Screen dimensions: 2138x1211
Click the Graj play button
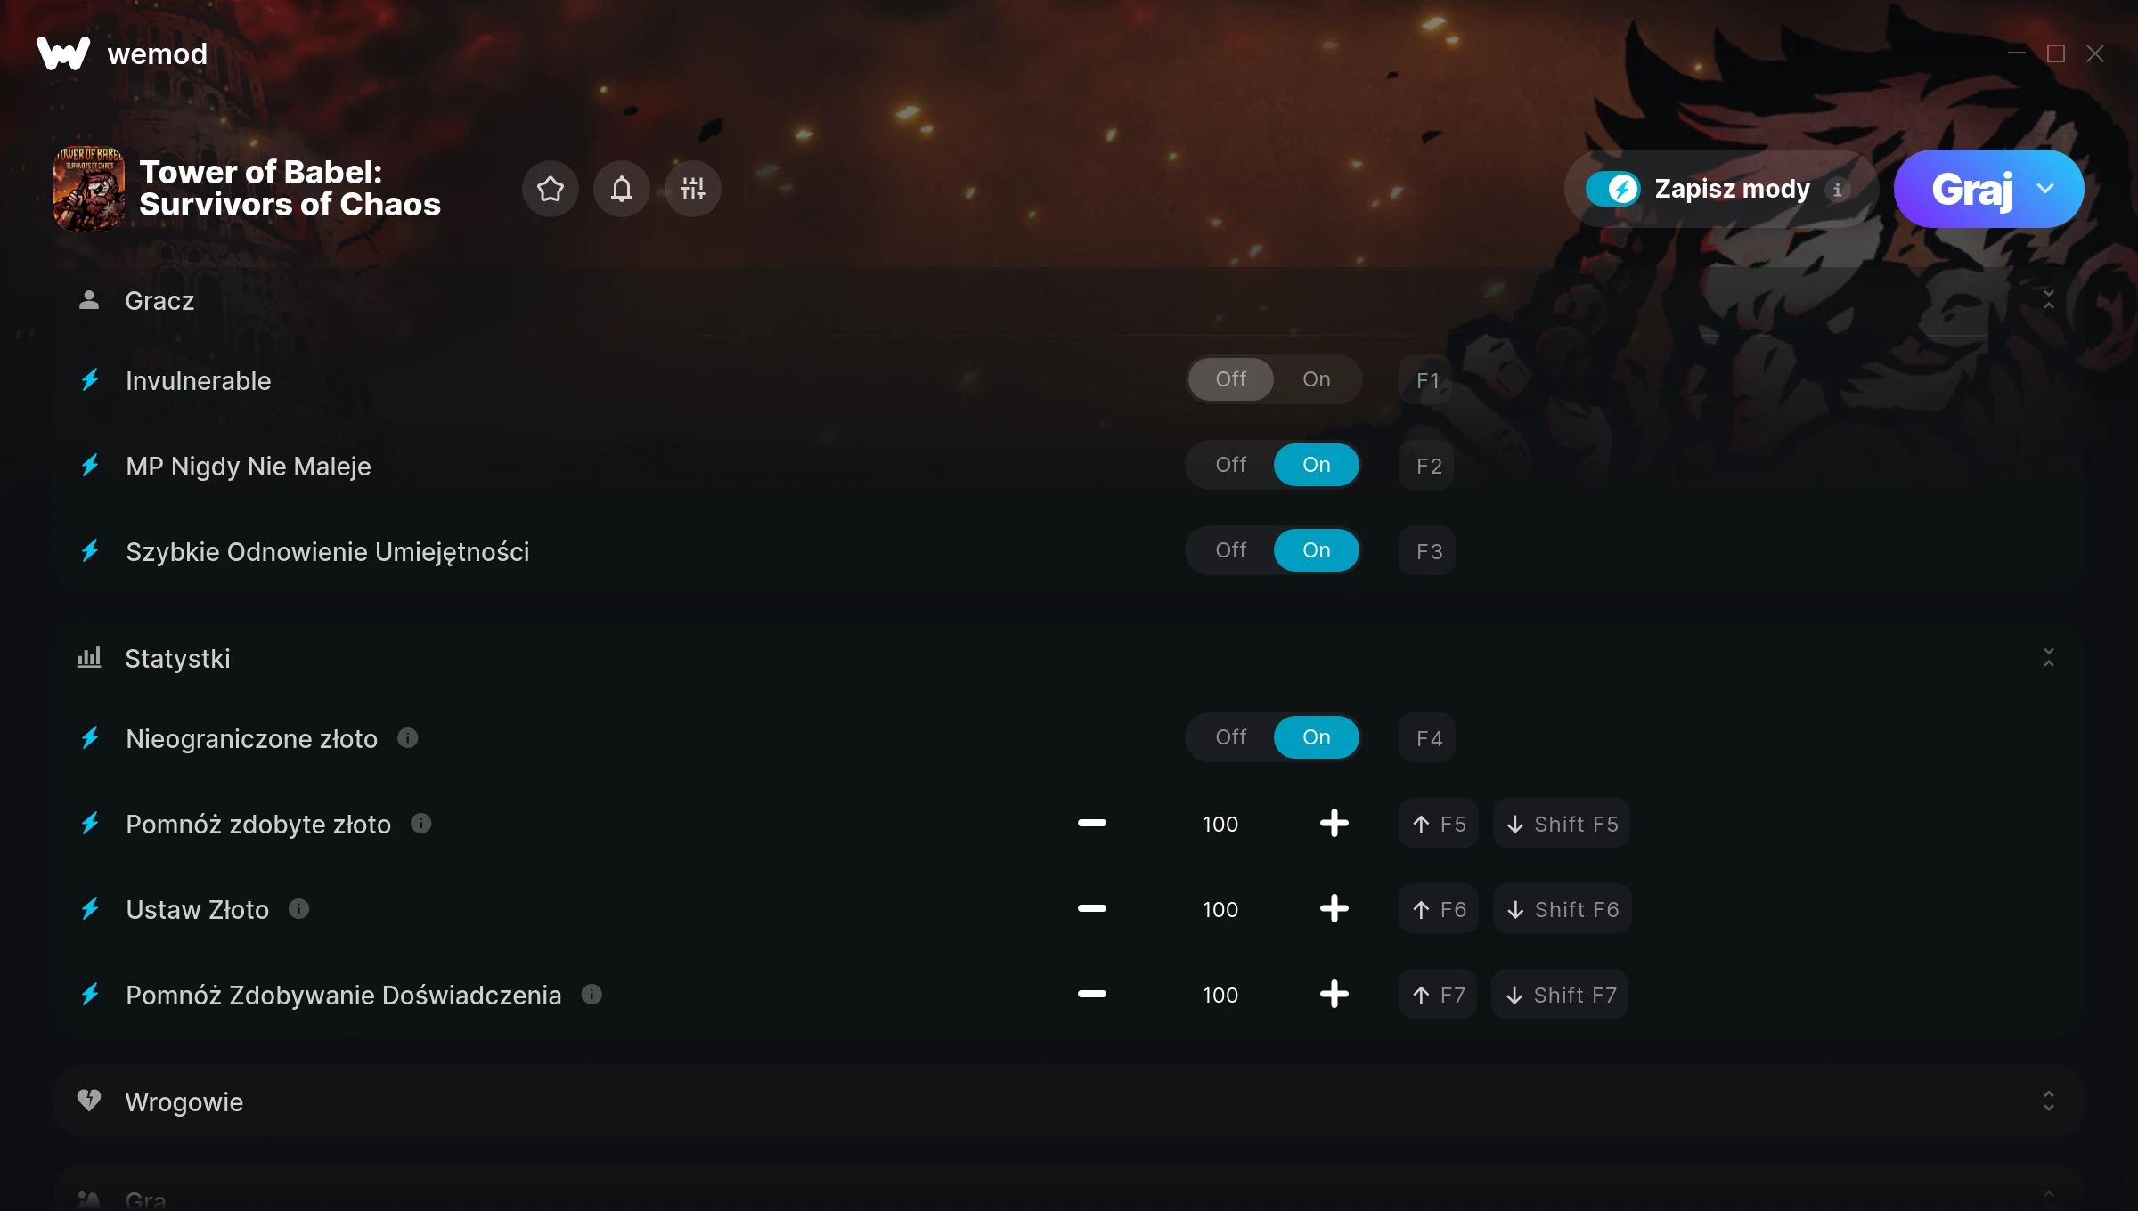pos(1971,189)
